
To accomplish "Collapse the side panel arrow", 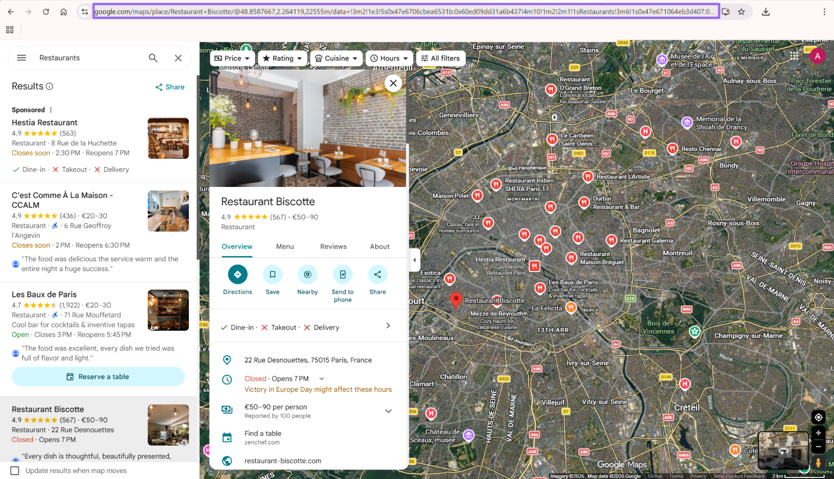I will 414,260.
